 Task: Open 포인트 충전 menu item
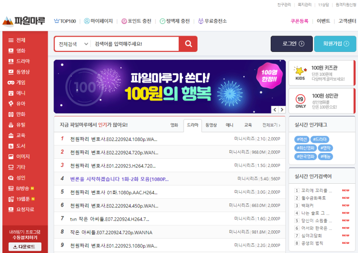click(136, 21)
